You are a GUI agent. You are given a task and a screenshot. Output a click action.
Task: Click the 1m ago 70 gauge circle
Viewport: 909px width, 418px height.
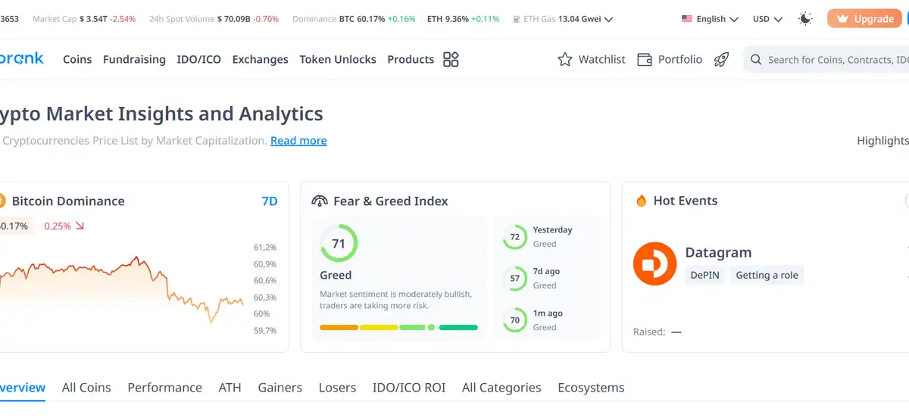click(x=515, y=320)
